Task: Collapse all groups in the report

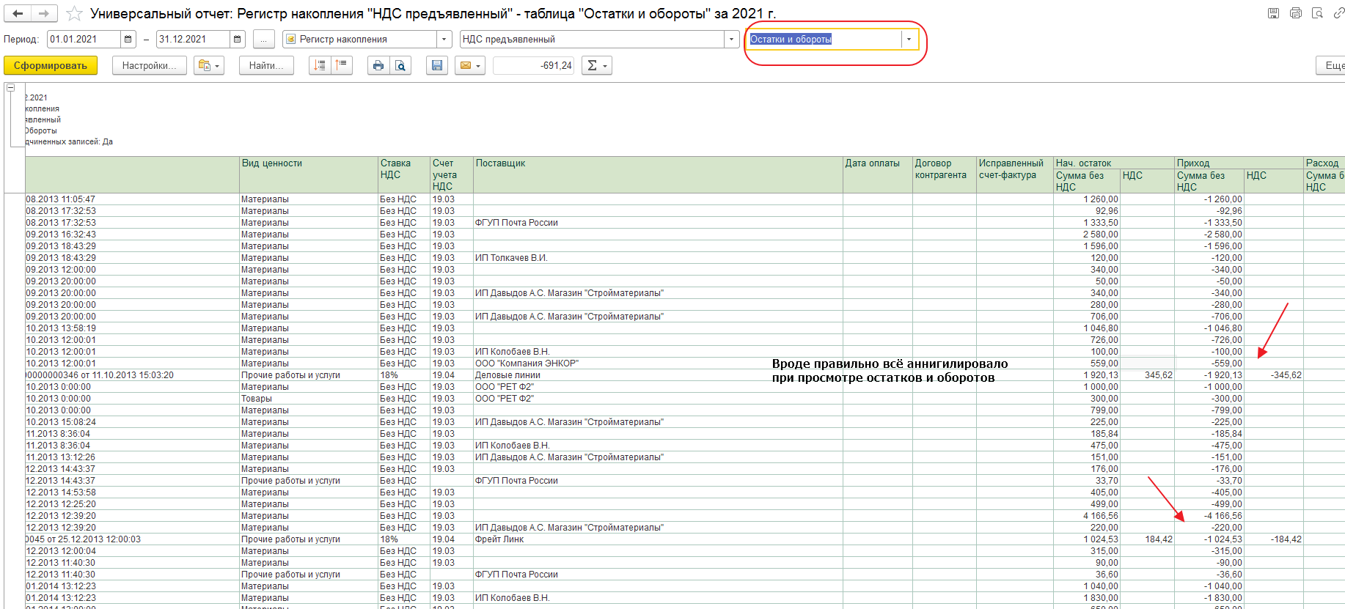Action: pos(341,66)
